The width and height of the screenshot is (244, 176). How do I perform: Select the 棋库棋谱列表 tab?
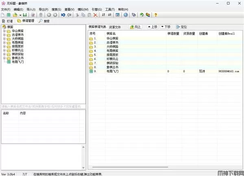pyautogui.click(x=98, y=27)
